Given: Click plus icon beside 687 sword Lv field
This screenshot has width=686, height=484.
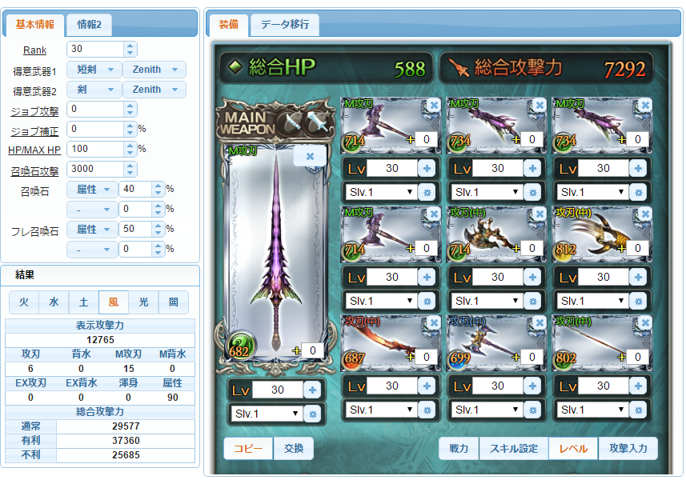Looking at the screenshot, I should pyautogui.click(x=427, y=386).
